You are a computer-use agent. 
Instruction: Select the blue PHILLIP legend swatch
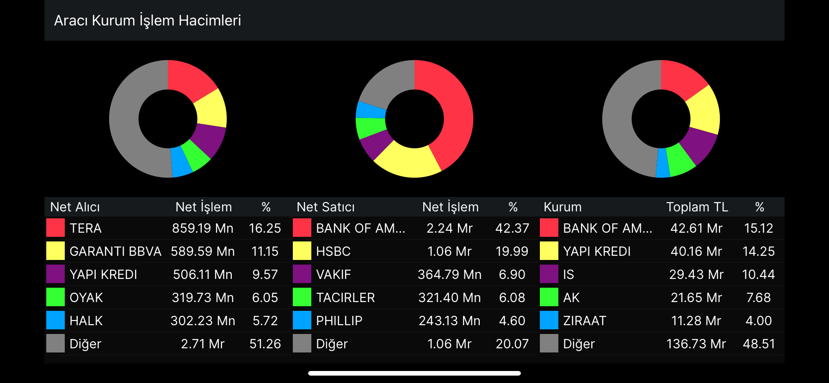click(302, 321)
